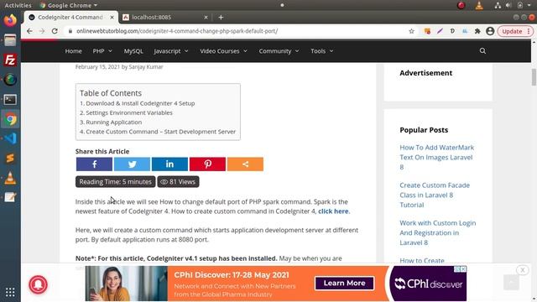Click the page vertical scrollbar thumb
Image resolution: width=537 pixels, height=302 pixels.
pos(534,77)
